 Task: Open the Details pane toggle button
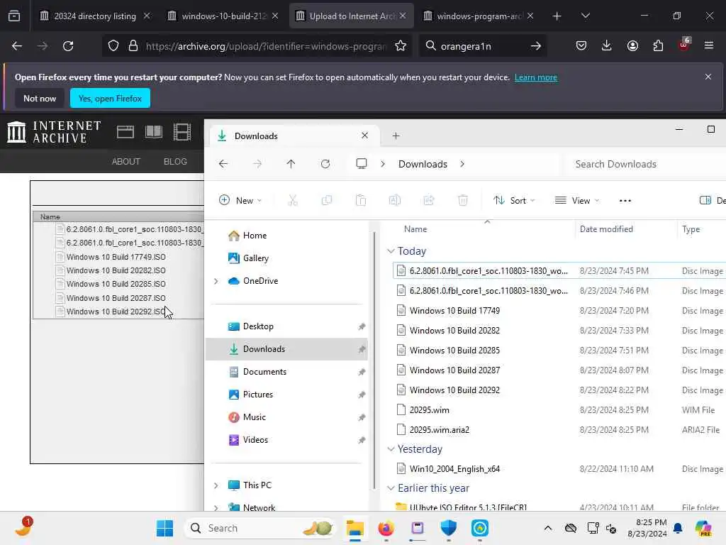point(713,200)
